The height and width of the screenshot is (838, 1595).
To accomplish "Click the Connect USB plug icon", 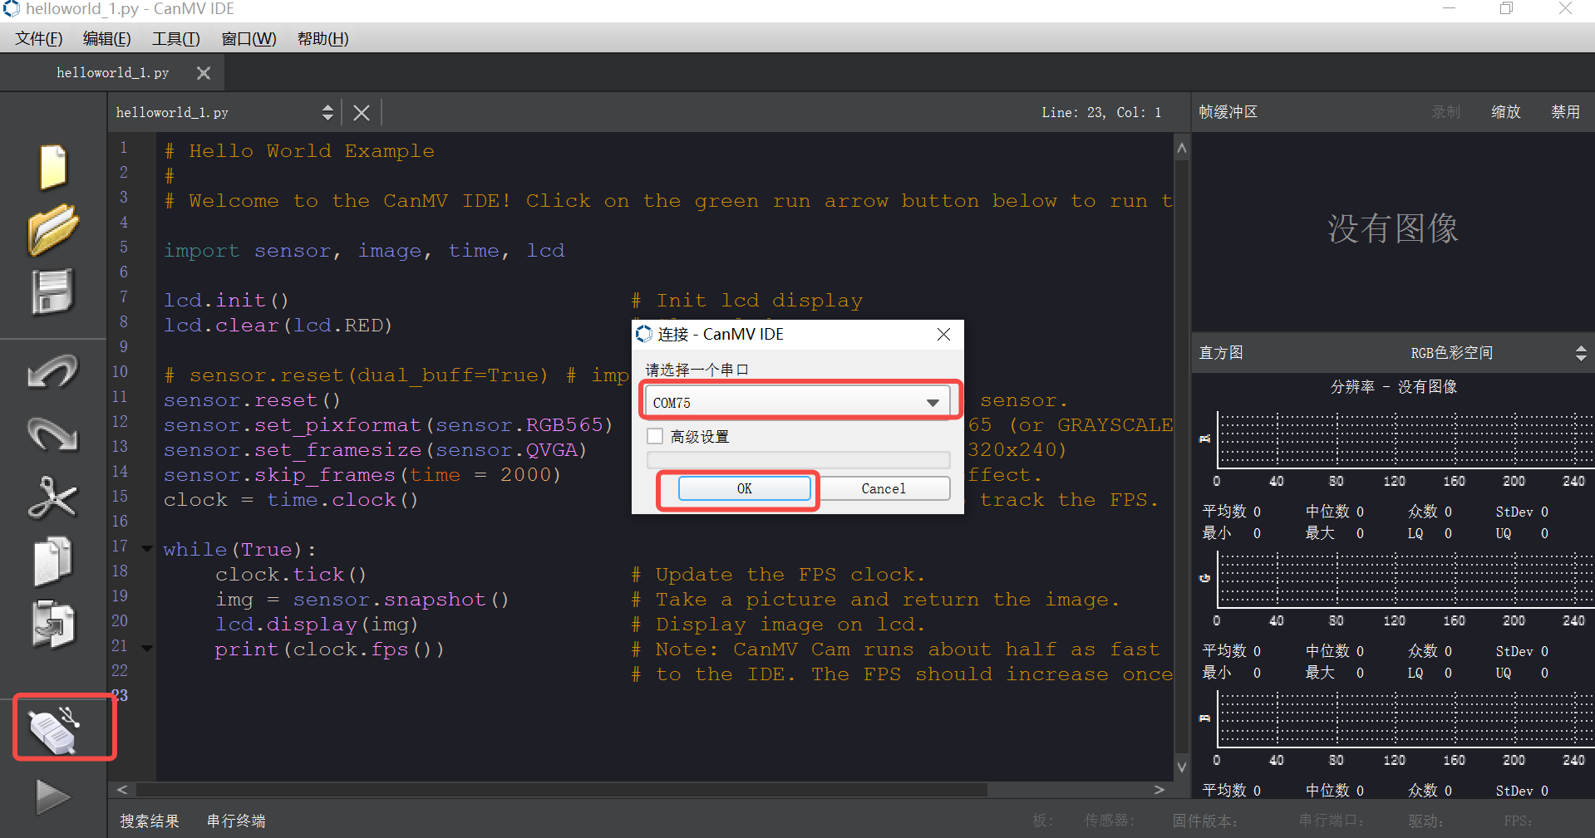I will click(x=55, y=730).
